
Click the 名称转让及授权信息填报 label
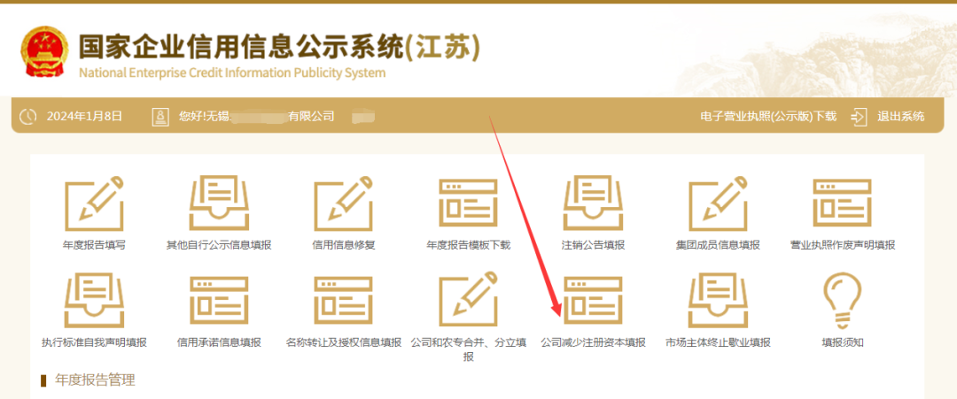(x=343, y=343)
